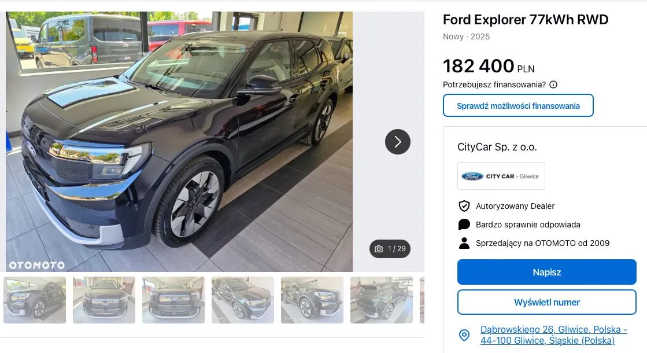The width and height of the screenshot is (647, 353).
Task: Click the CityCar Sp. z o.o. seller name
Action: click(497, 147)
